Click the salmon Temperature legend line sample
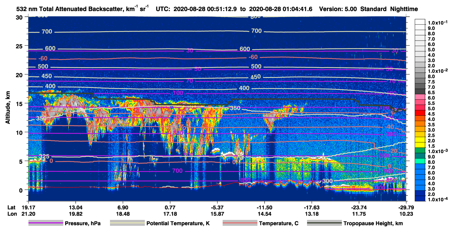Screen dimensions: 451x231 pyautogui.click(x=240, y=223)
